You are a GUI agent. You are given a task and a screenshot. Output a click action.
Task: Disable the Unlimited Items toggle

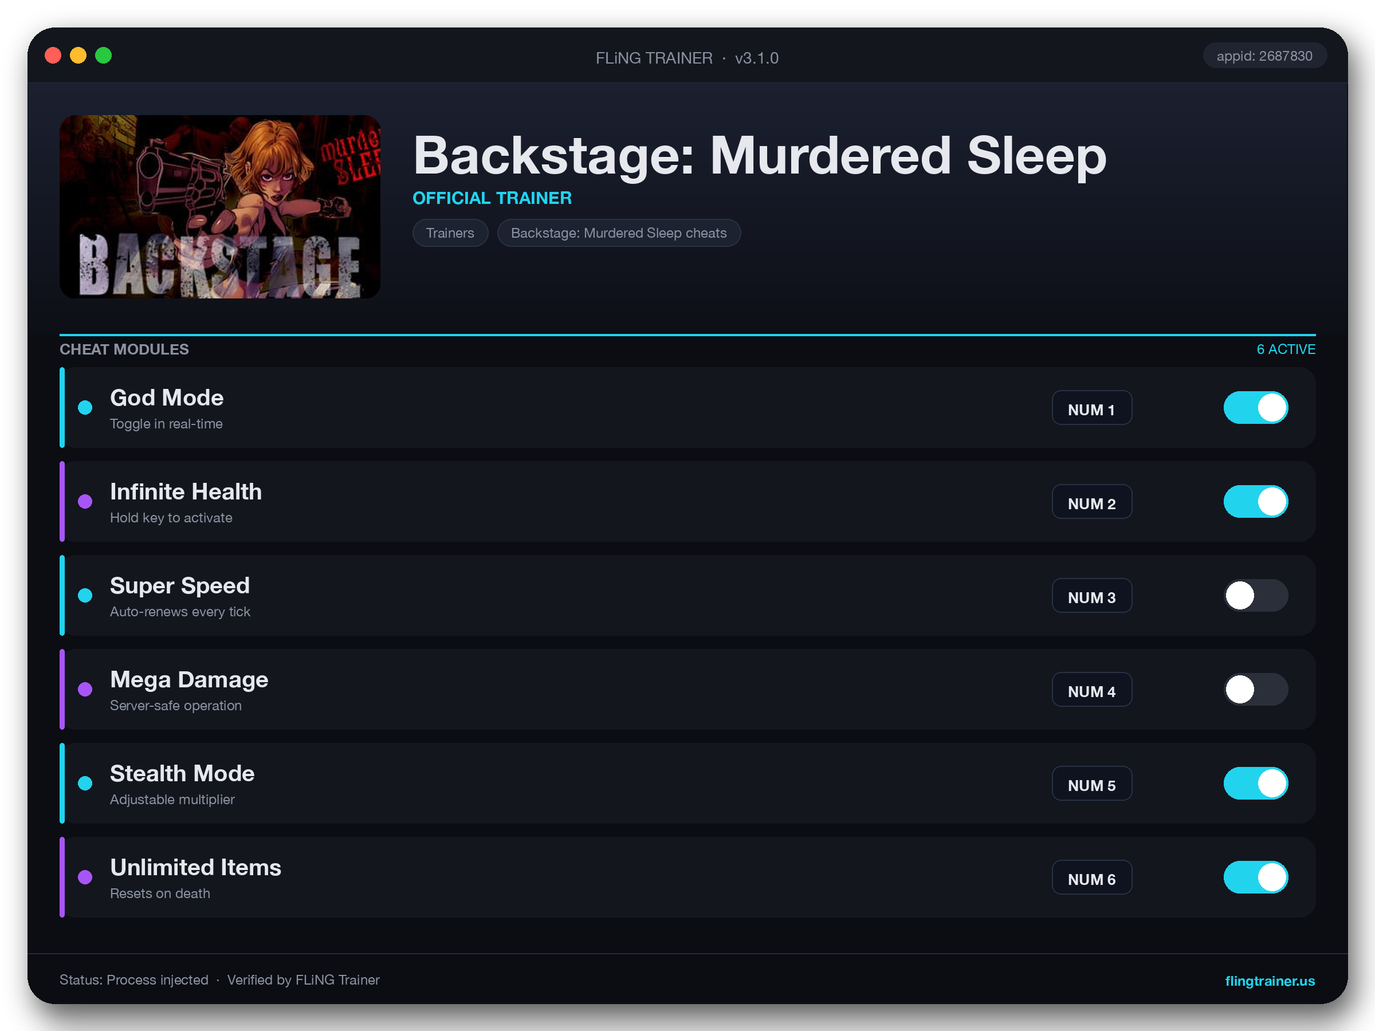tap(1256, 877)
